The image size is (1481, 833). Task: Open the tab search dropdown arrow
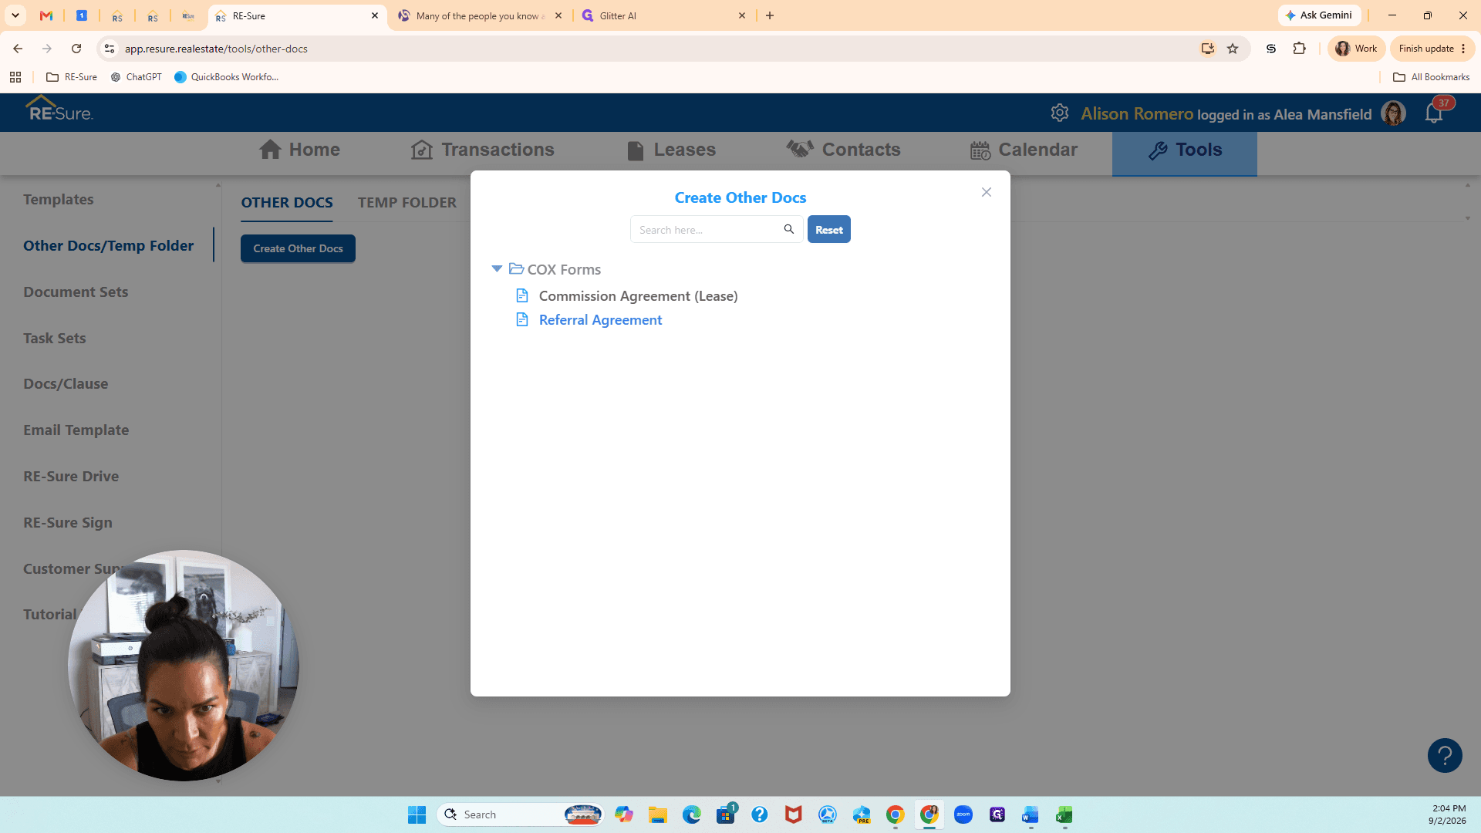15,15
